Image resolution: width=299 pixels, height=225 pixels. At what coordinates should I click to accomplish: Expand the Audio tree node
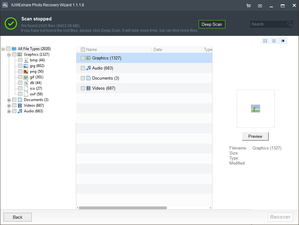point(9,111)
